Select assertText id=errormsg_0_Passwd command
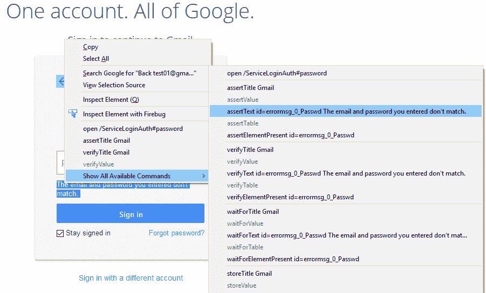This screenshot has height=293, width=486. (346, 111)
